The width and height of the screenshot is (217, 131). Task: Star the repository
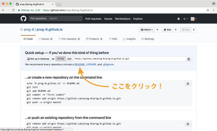click(x=167, y=30)
